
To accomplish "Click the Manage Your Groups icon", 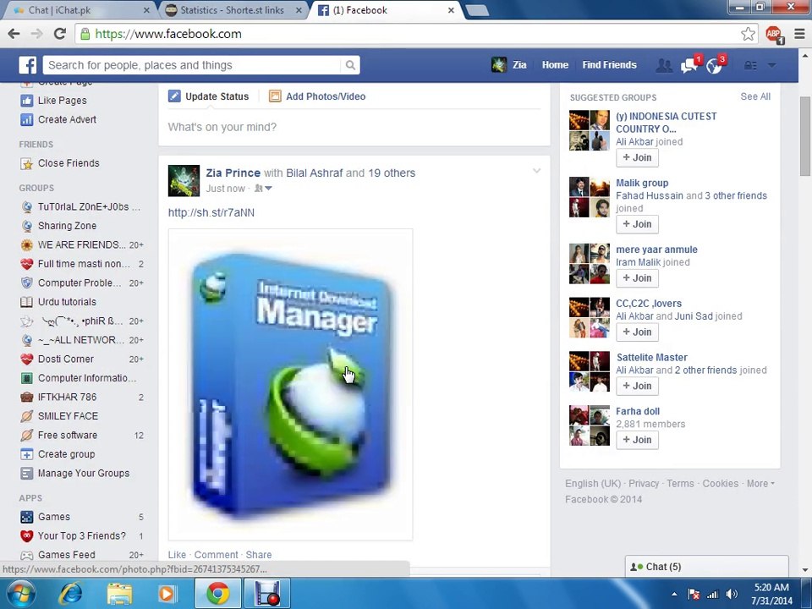I will click(x=26, y=474).
